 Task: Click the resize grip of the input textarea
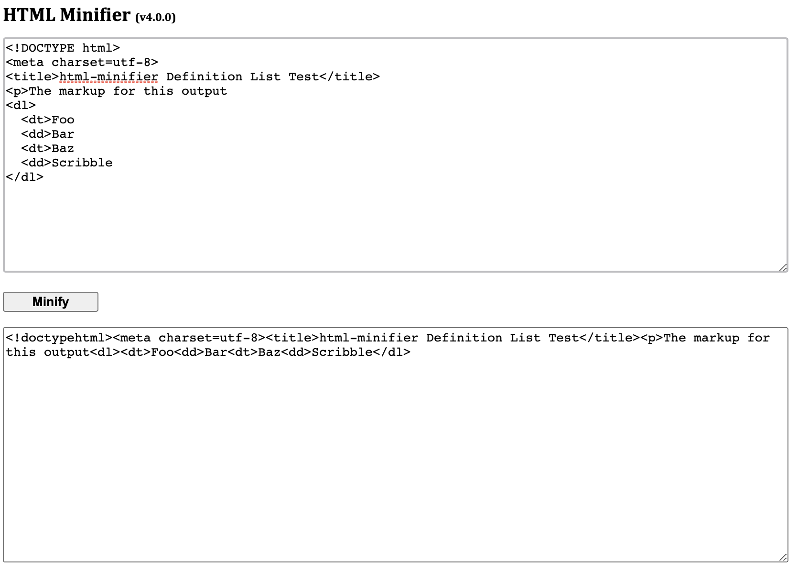pyautogui.click(x=783, y=266)
